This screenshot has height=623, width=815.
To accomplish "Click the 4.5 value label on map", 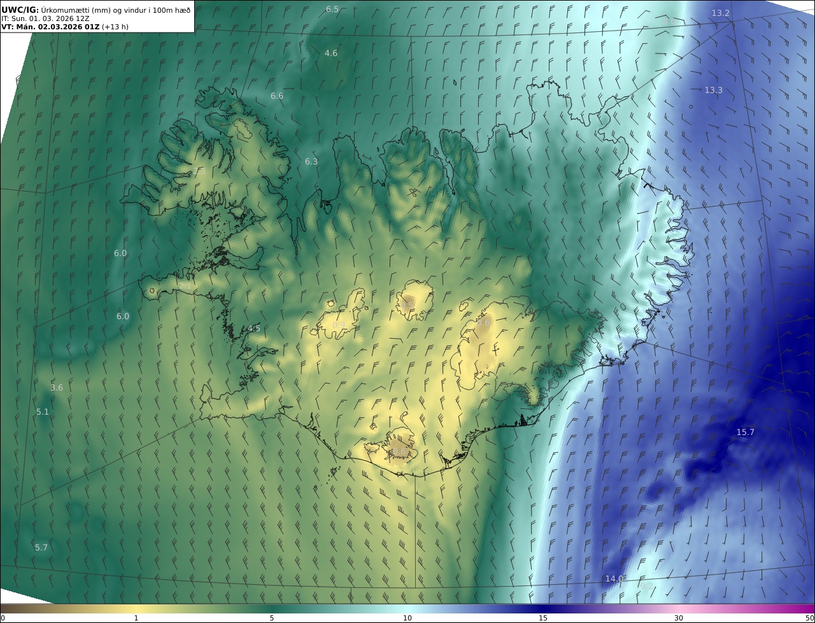I will (254, 328).
